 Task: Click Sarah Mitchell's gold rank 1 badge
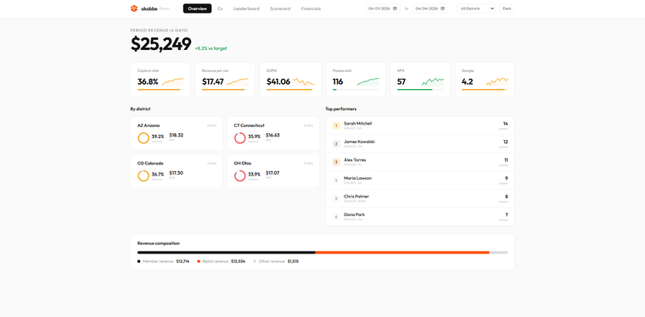[336, 125]
